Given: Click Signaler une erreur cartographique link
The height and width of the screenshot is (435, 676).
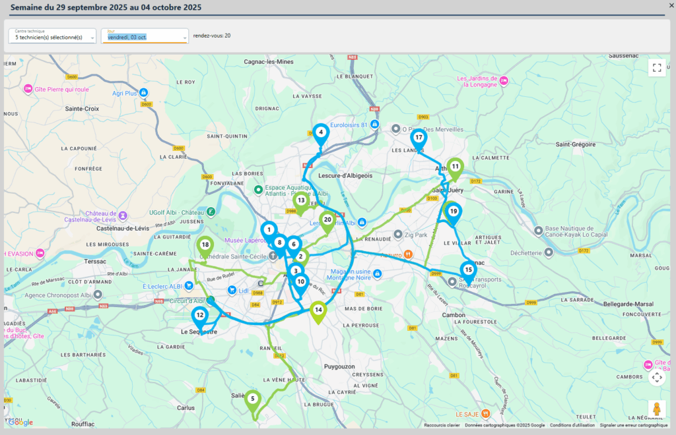Looking at the screenshot, I should 633,425.
